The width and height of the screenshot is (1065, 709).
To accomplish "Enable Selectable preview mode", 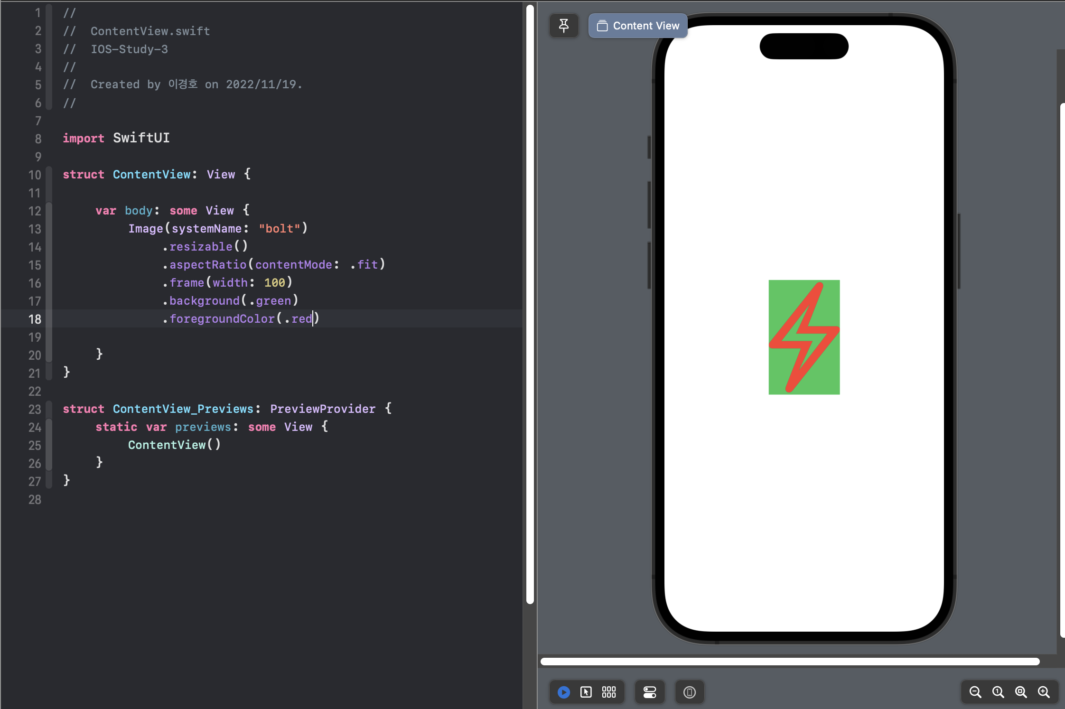I will click(586, 692).
